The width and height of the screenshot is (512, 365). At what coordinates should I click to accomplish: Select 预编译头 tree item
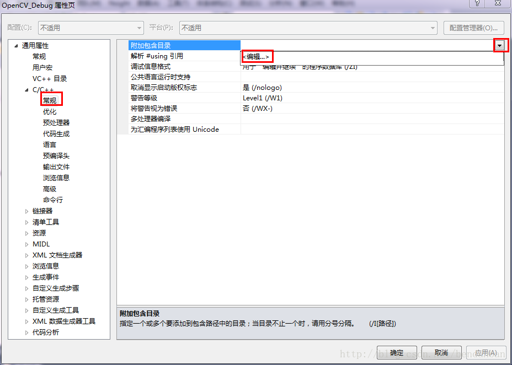coord(56,156)
